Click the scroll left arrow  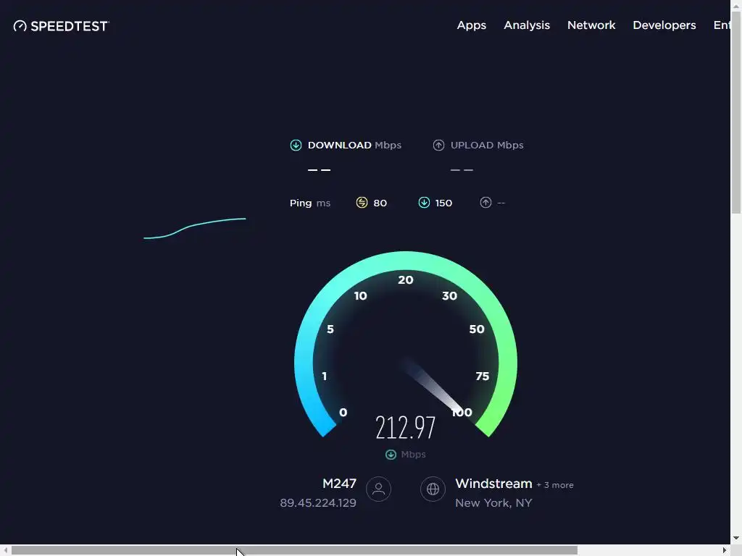pyautogui.click(x=5, y=550)
